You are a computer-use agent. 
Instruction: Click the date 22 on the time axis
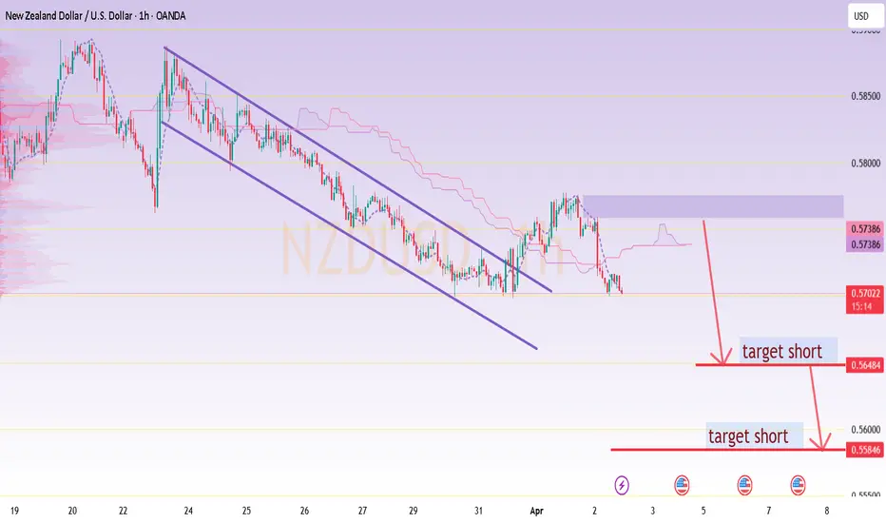[124, 511]
